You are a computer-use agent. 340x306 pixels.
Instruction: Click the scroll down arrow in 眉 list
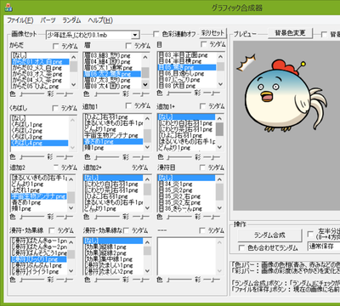tap(145, 84)
